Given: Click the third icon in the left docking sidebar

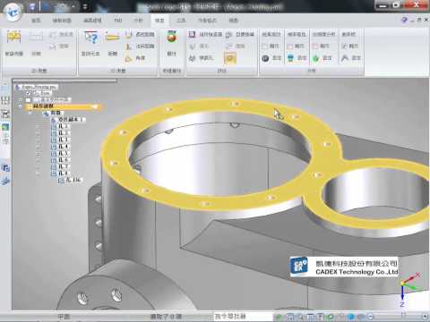Looking at the screenshot, I should (x=5, y=114).
